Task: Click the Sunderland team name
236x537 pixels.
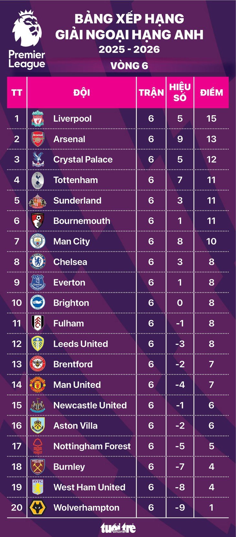Action: tap(77, 201)
